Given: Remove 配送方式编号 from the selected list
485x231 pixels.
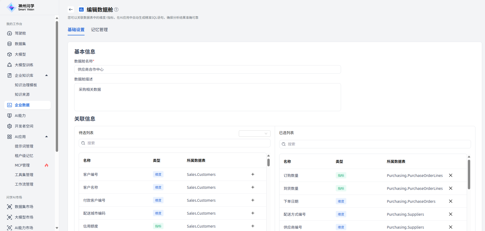Looking at the screenshot, I should pos(451,214).
